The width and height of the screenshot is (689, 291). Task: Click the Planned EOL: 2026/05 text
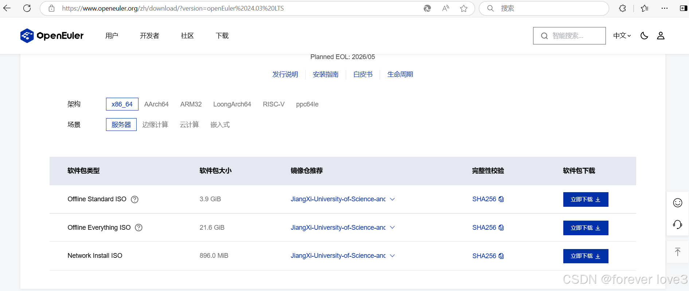coord(342,57)
